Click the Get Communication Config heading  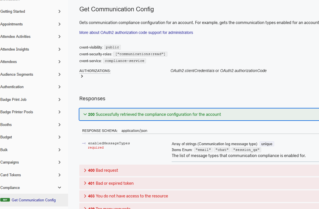tap(117, 9)
